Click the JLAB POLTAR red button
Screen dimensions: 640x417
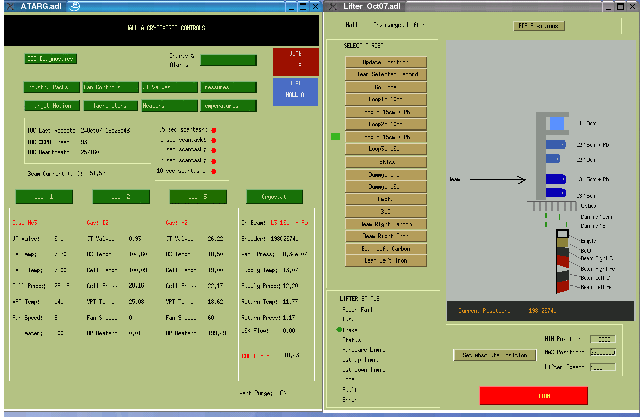pos(296,62)
